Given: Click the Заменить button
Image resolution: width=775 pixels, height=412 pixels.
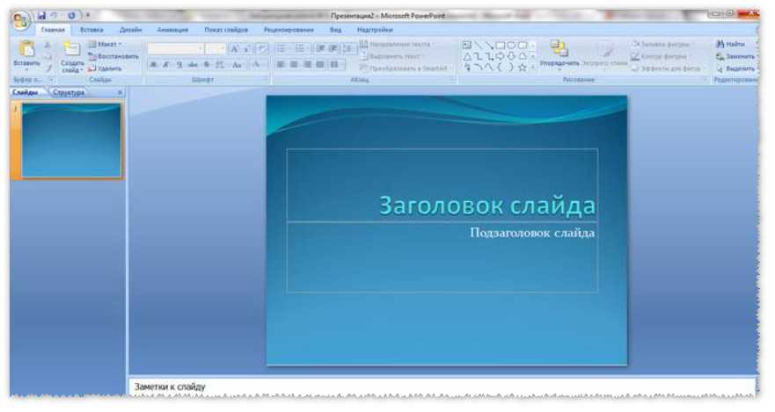Looking at the screenshot, I should tap(735, 55).
